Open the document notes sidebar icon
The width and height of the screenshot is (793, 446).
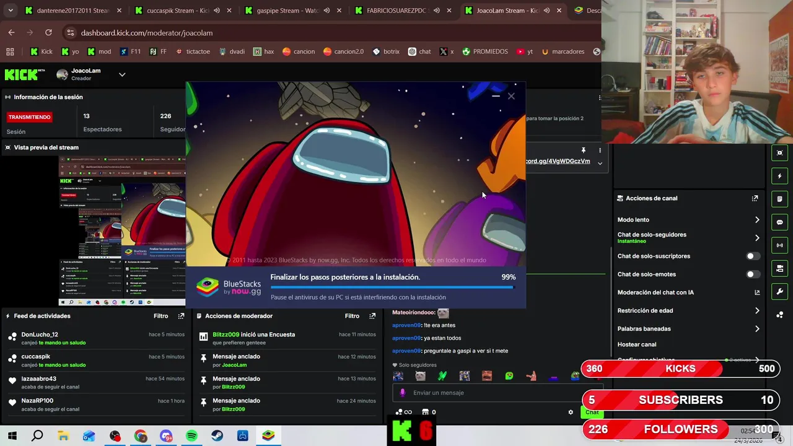(x=779, y=199)
